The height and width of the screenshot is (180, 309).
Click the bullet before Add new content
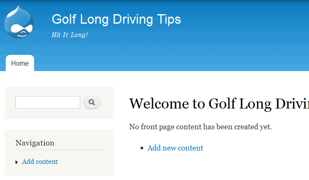click(x=142, y=148)
